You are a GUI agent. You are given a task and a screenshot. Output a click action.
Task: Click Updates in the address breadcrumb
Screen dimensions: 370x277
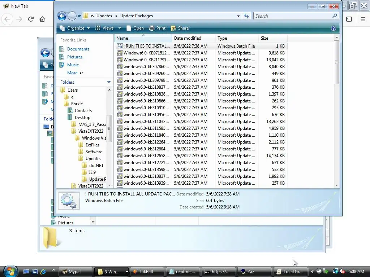(x=104, y=16)
